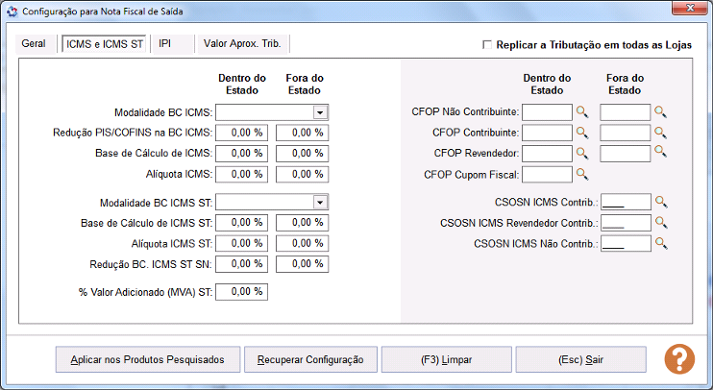Click search icon for CFOP Não Contribuinte Fora do Estado
Viewport: 713px width, 390px height.
(x=660, y=112)
